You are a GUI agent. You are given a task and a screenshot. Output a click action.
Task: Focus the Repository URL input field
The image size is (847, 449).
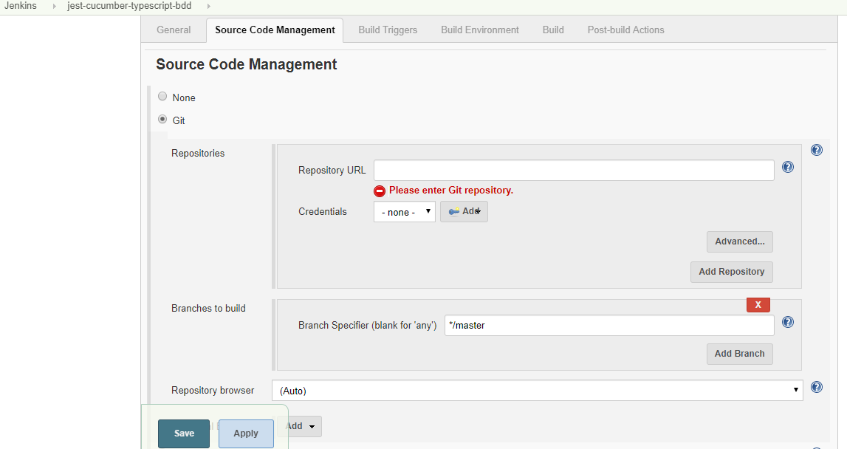coord(573,171)
